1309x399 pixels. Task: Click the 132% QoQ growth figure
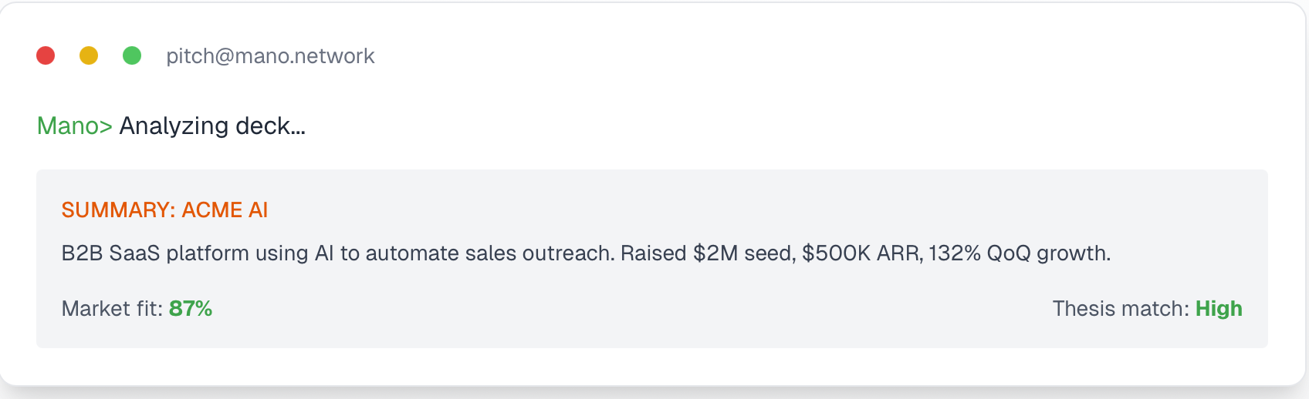tap(1019, 253)
